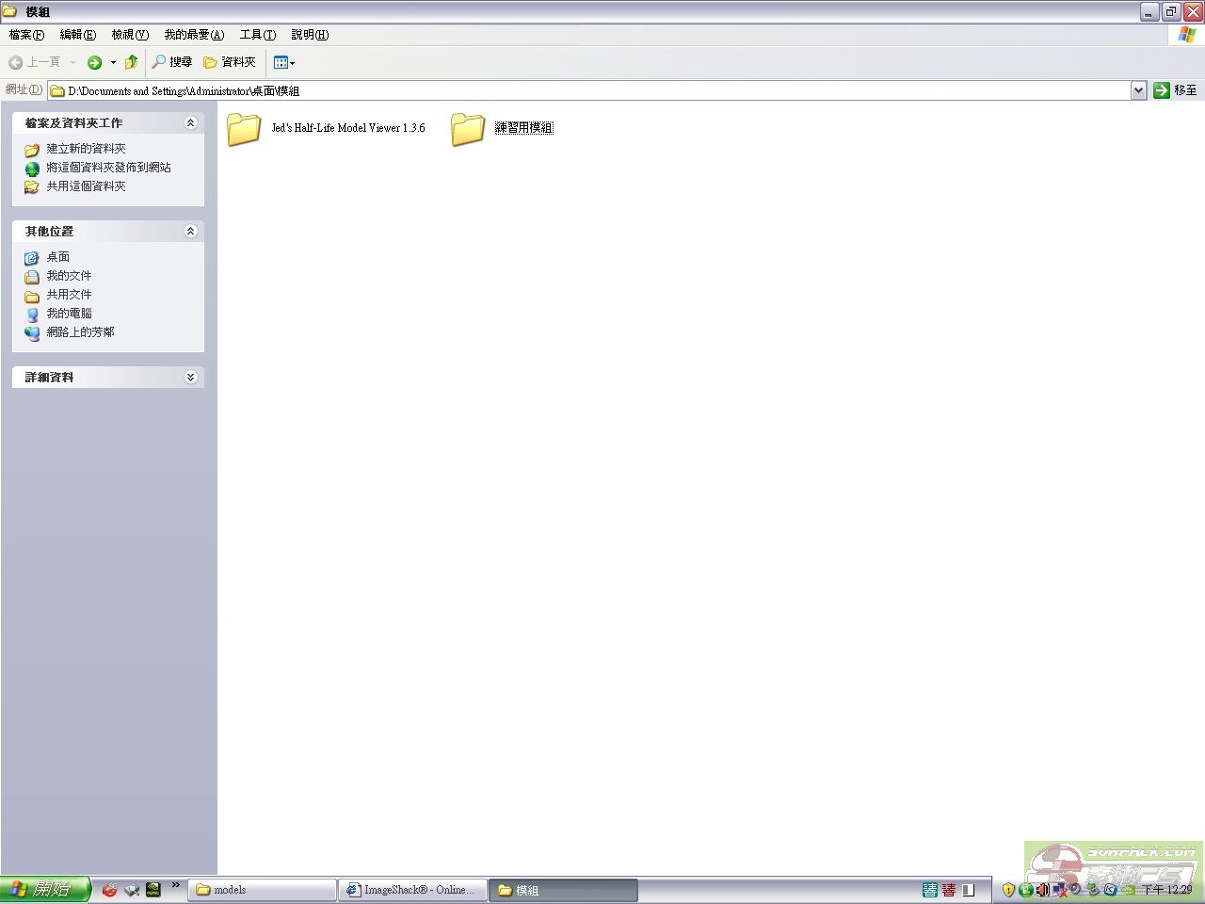Image resolution: width=1205 pixels, height=904 pixels.
Task: Open the Views dropdown in toolbar
Action: [x=283, y=62]
